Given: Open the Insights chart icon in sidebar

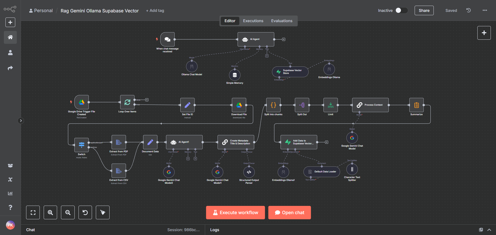Looking at the screenshot, I should (10, 193).
